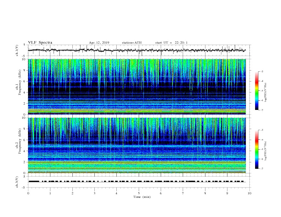Select the date text "Apr. 12, 2019"
This screenshot has height=217, width=281.
[x=99, y=43]
